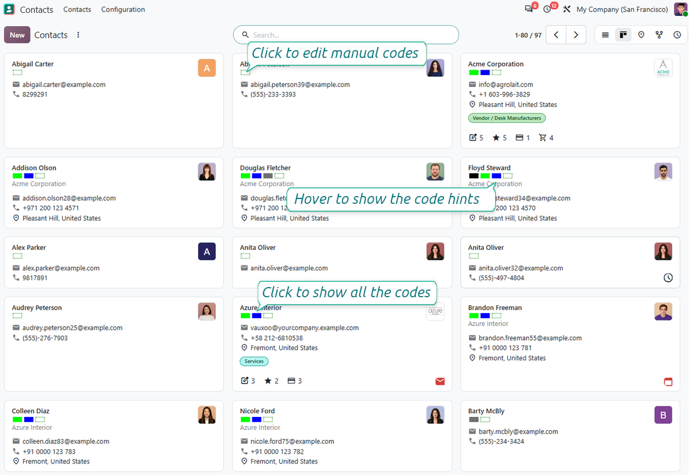
Task: Click Acme Corporation's opportunities count icon
Action: point(473,137)
